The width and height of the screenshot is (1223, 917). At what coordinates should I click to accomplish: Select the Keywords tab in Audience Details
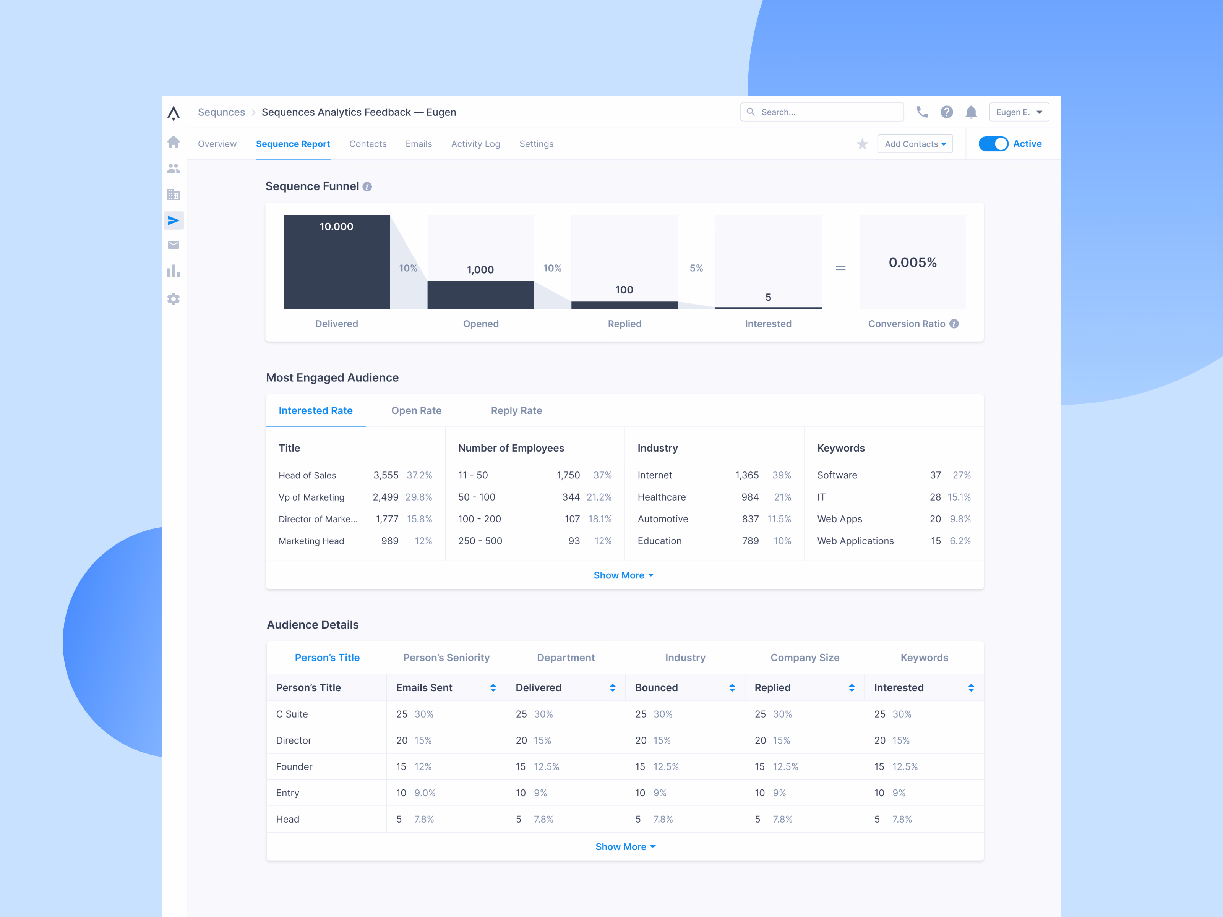click(x=925, y=658)
